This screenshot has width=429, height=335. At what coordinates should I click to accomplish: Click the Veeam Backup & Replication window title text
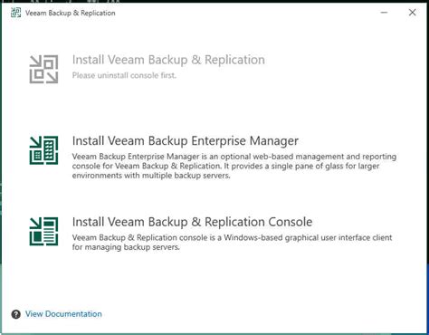point(71,13)
